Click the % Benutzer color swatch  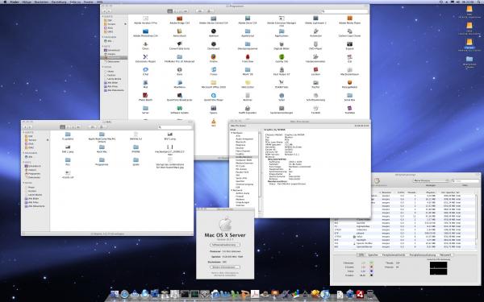[371, 263]
